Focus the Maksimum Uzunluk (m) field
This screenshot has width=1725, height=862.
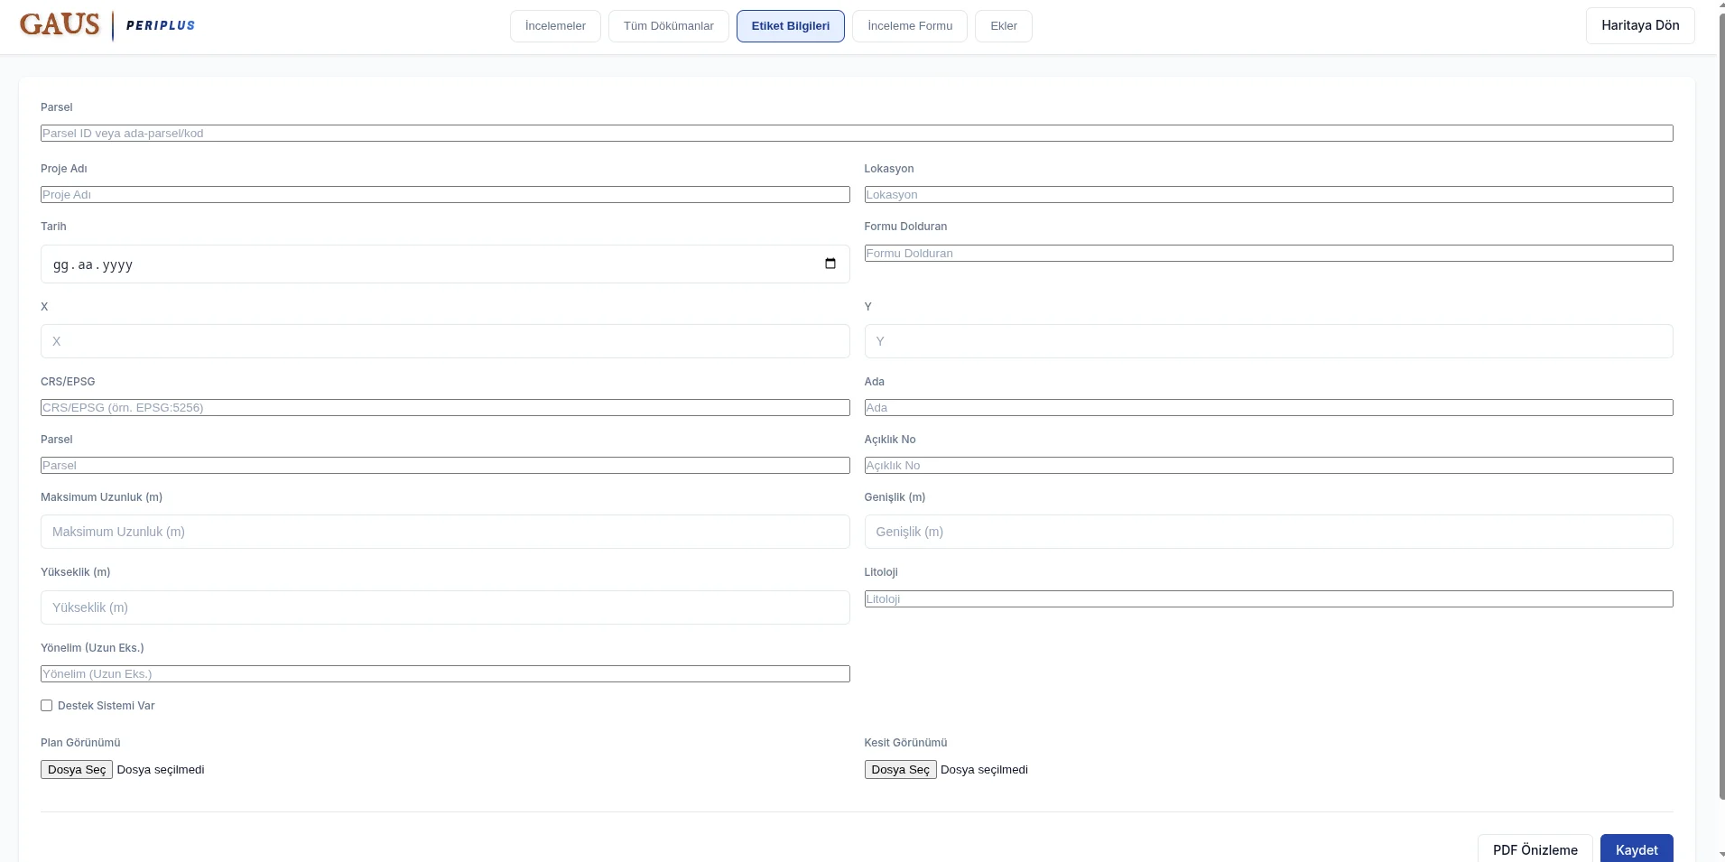(x=445, y=532)
